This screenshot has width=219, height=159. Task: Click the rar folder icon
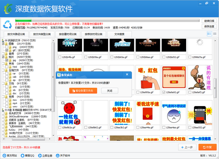click(x=10, y=73)
